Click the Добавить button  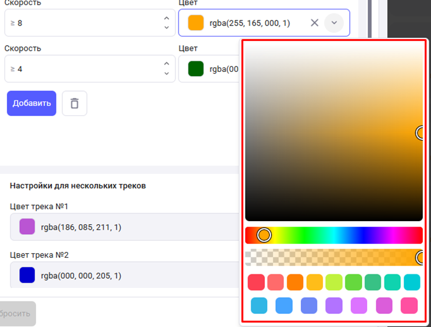[x=32, y=103]
